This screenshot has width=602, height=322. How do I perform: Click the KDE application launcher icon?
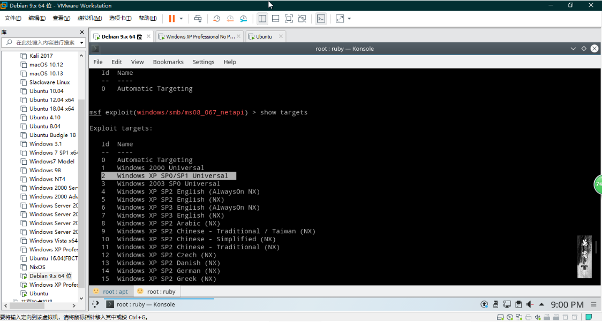[96, 304]
